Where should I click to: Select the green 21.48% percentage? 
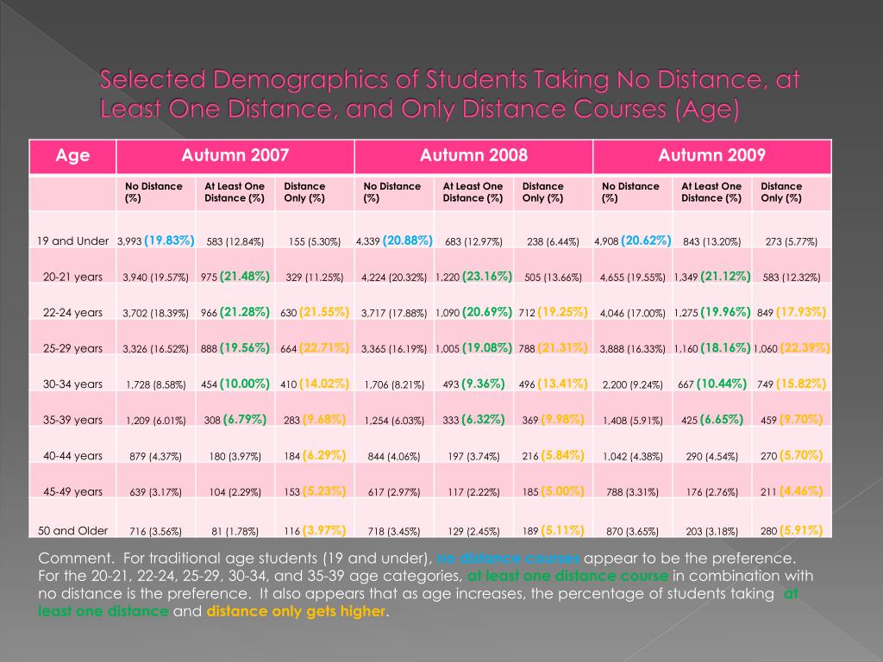(x=245, y=277)
